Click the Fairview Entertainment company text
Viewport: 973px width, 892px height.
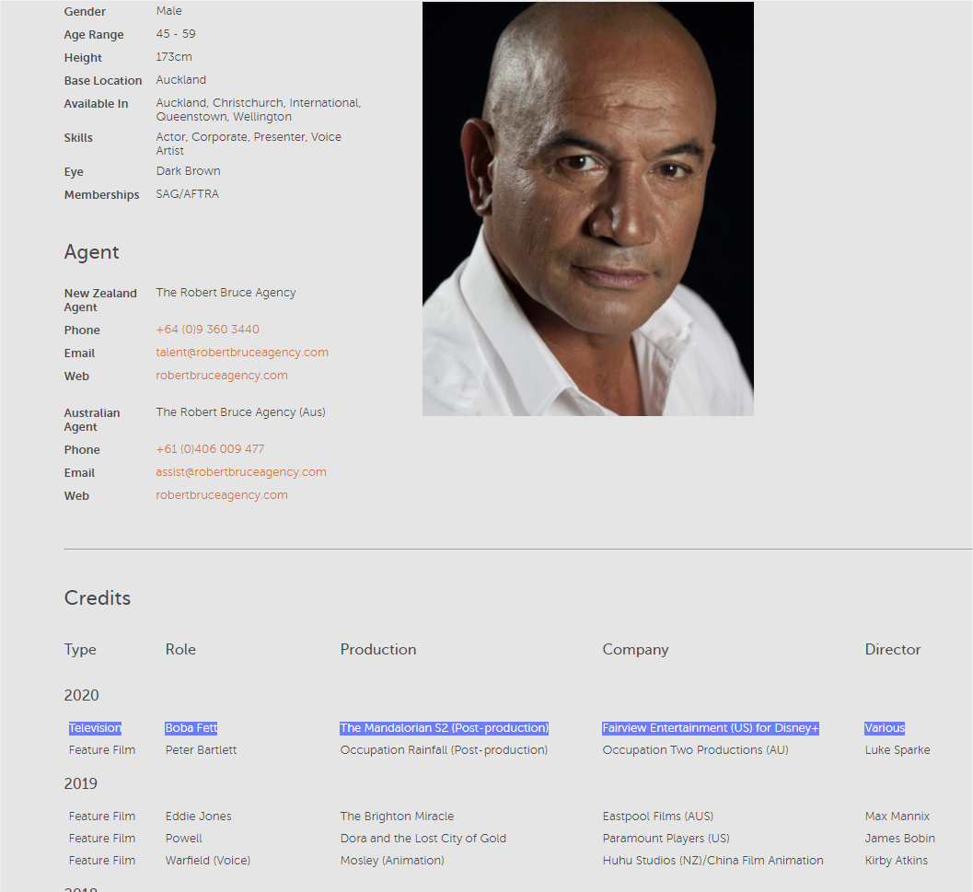click(711, 728)
